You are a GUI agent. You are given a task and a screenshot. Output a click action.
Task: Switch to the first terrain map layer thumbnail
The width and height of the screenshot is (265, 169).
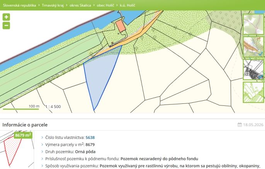[253, 24]
